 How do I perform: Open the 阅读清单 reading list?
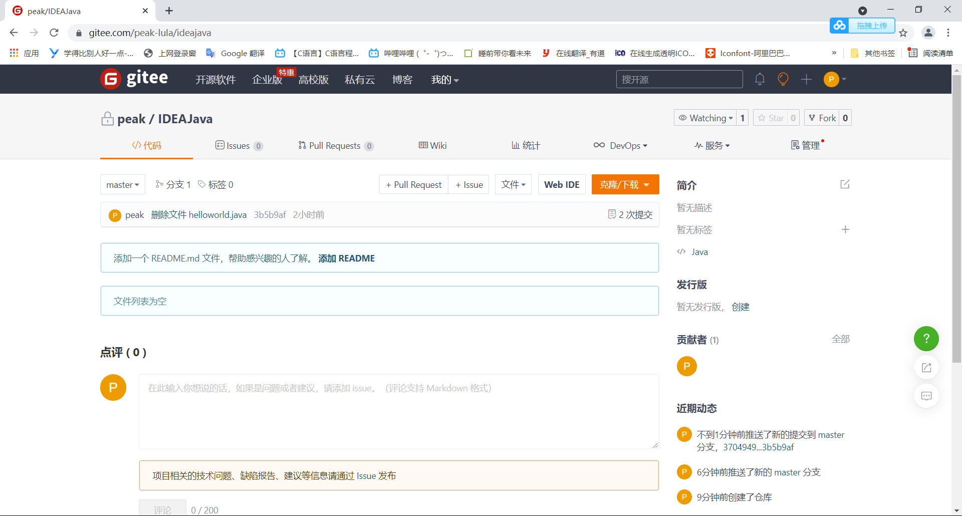[931, 53]
